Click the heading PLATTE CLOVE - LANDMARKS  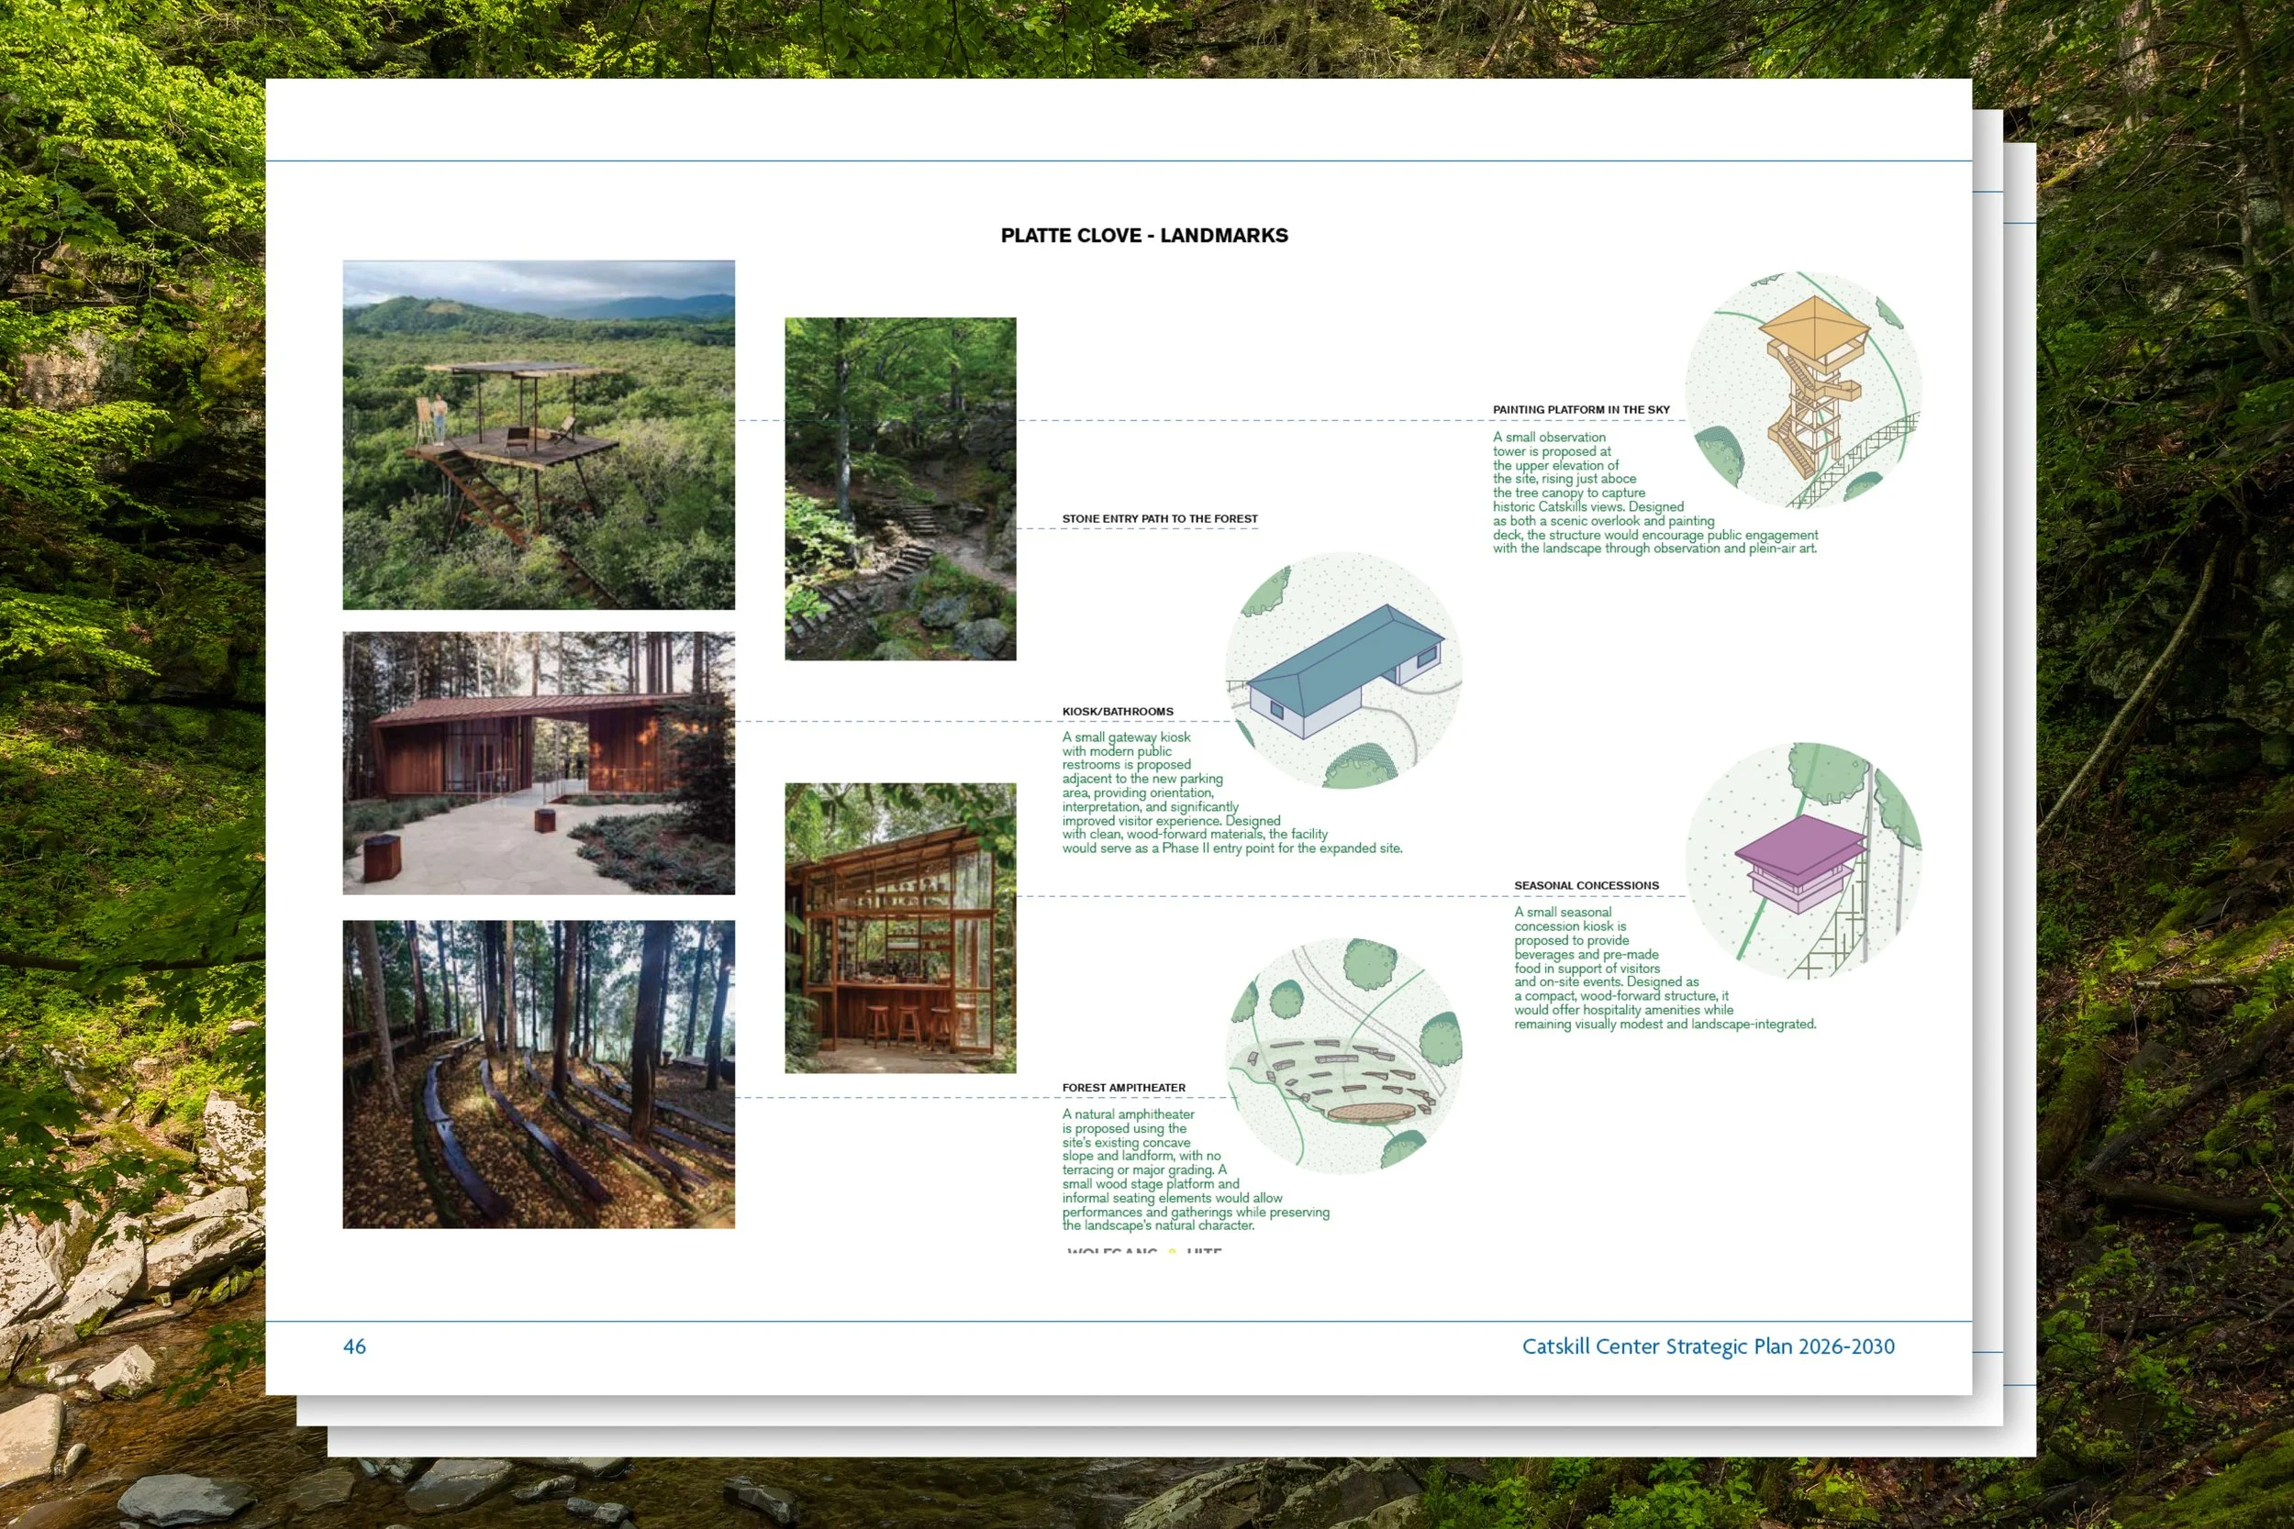click(x=1144, y=235)
